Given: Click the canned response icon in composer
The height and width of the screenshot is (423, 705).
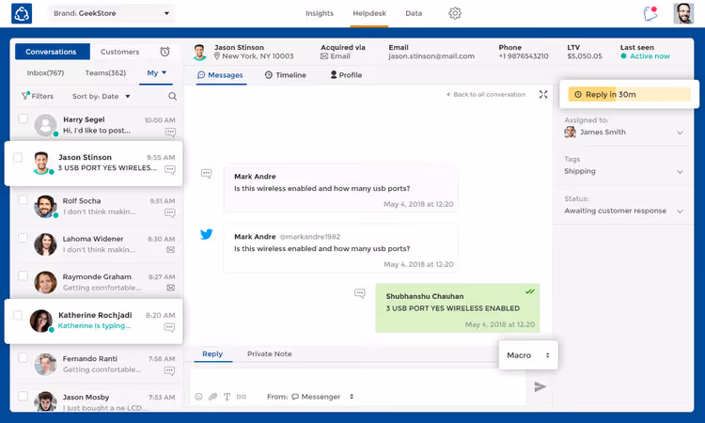Looking at the screenshot, I should [x=242, y=397].
